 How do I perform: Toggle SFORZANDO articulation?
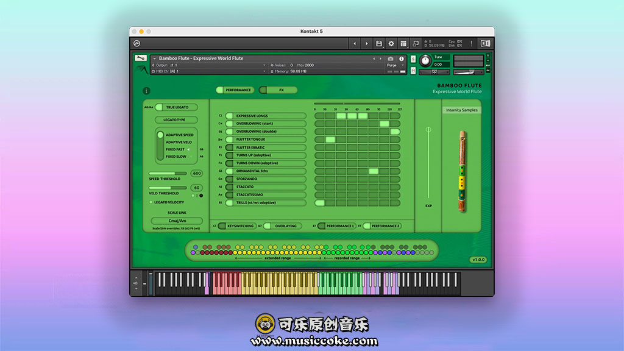(x=266, y=179)
